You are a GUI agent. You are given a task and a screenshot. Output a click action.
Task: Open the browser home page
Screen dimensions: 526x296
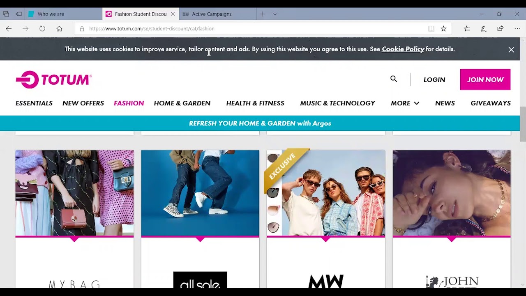pos(59,29)
